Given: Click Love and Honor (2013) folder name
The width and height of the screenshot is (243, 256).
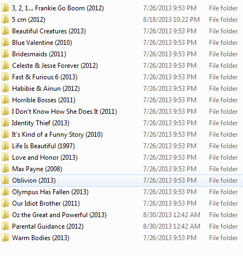Looking at the screenshot, I should [x=45, y=158].
